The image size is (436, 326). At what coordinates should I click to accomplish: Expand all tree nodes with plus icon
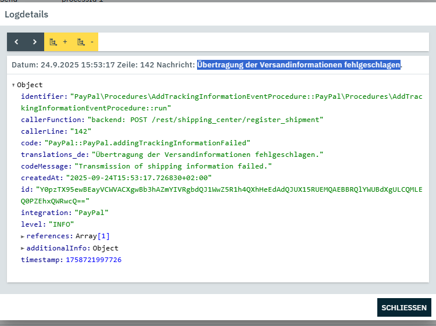click(58, 42)
